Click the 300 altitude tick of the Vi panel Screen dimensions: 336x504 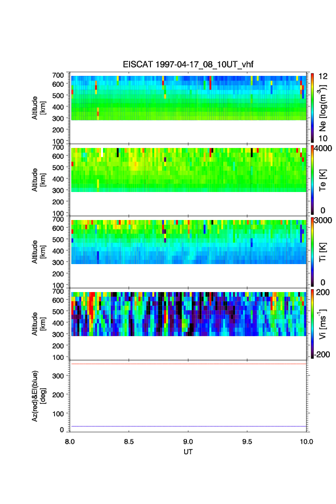coord(58,334)
